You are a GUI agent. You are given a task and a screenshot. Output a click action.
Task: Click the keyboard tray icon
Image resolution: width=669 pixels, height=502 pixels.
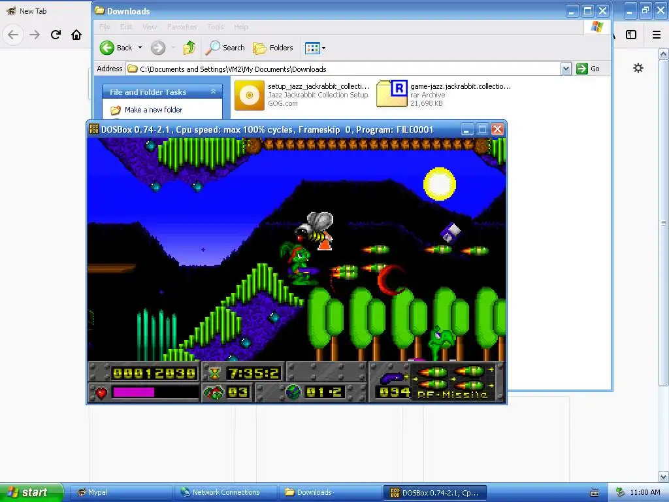(x=595, y=493)
